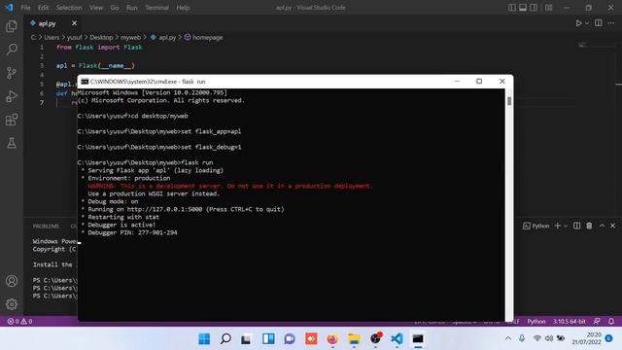Open the cmd.exe window system icon

[85, 82]
